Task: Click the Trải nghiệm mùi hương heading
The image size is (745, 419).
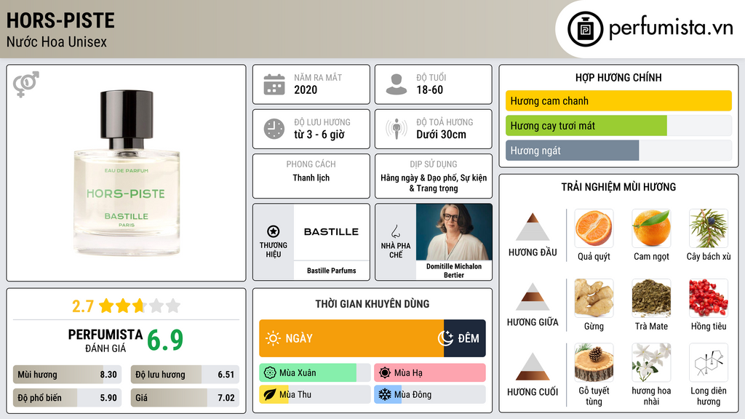Action: click(x=618, y=187)
